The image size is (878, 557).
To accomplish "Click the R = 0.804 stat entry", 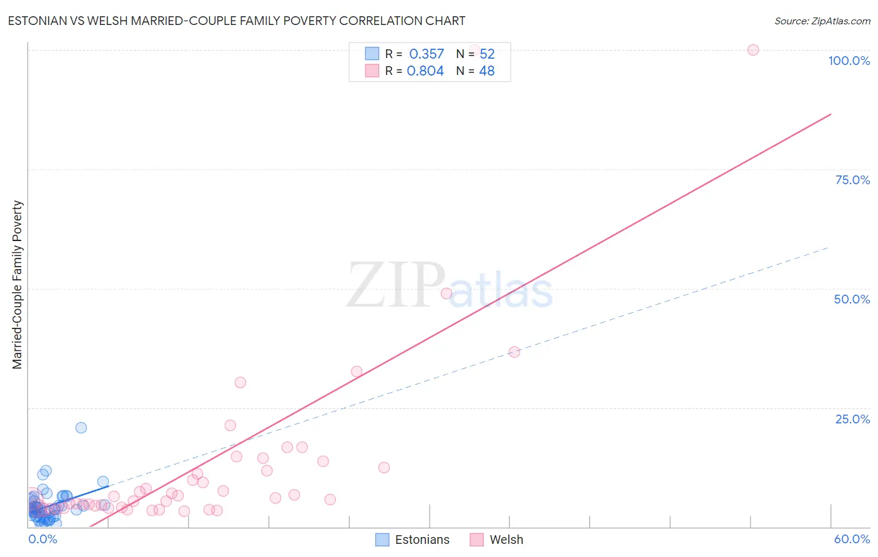I will coord(415,71).
